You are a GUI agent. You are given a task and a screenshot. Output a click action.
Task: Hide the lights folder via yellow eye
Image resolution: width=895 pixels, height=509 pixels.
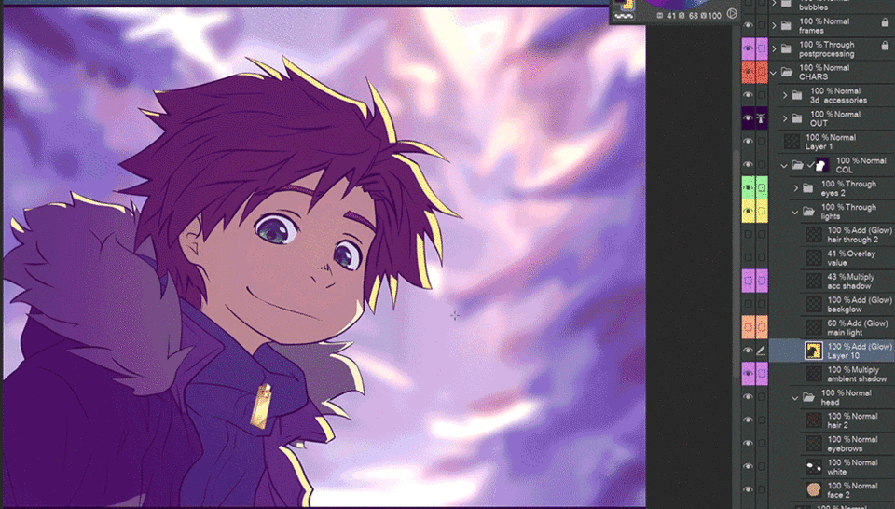(748, 212)
